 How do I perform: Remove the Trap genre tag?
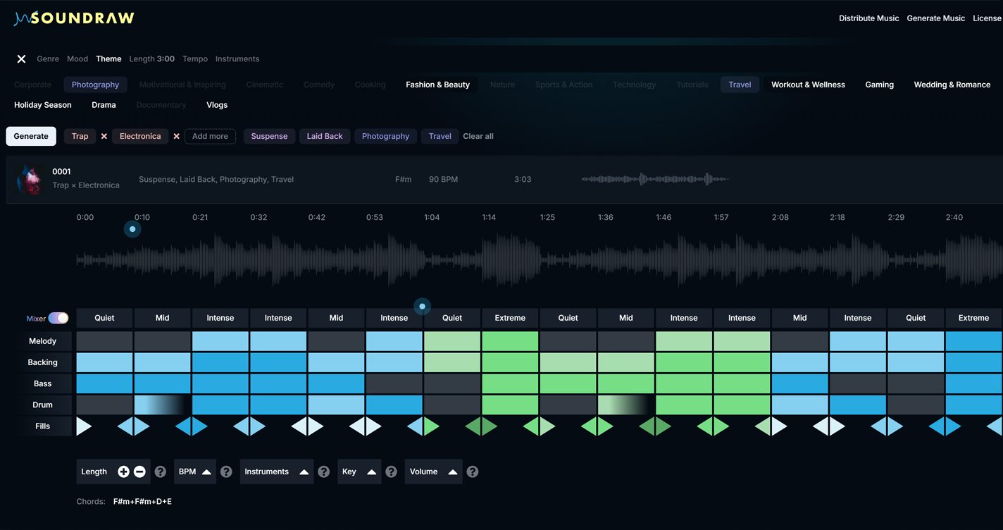104,137
